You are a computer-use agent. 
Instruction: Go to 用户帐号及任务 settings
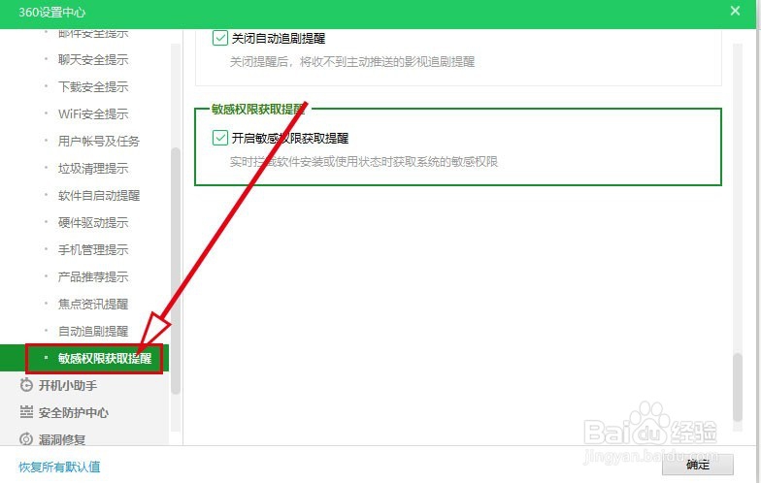[x=99, y=142]
